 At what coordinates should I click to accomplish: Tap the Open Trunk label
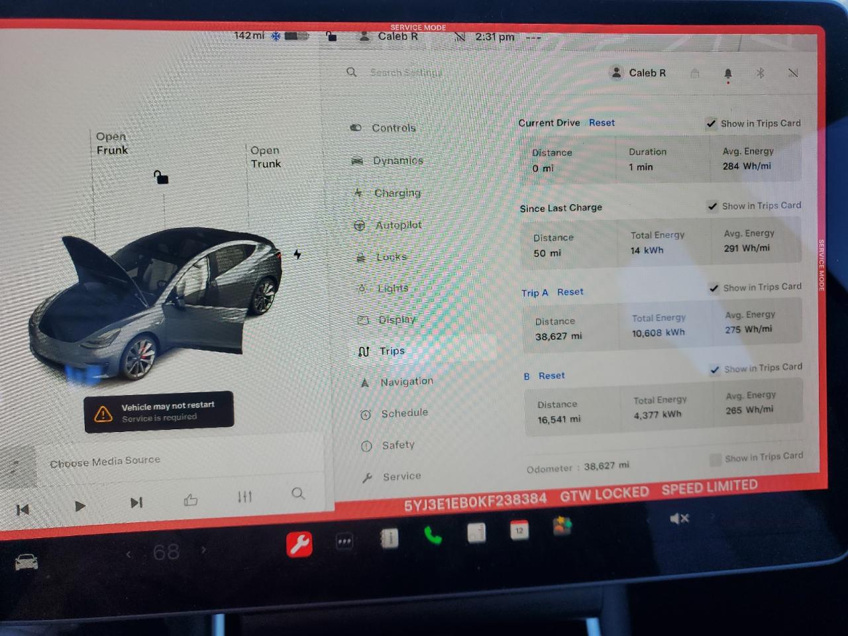pos(266,157)
